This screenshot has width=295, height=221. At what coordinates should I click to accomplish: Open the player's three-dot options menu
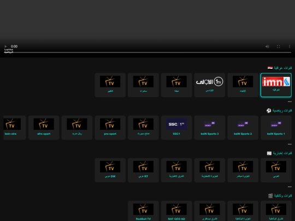[x=290, y=46]
